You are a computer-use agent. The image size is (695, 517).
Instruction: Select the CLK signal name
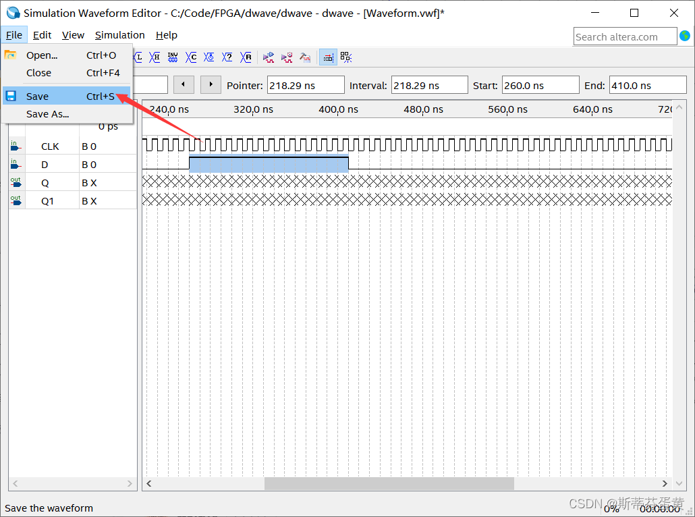click(50, 146)
